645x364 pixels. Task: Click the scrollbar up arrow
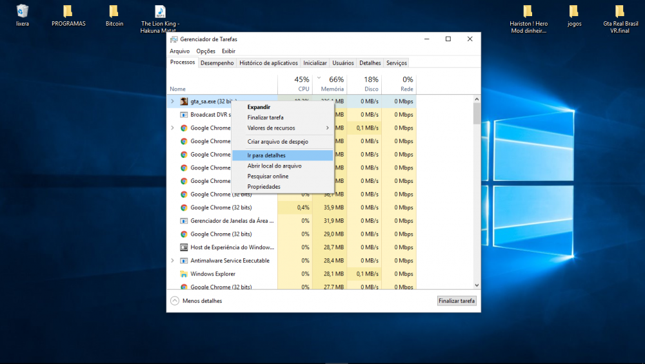point(477,99)
